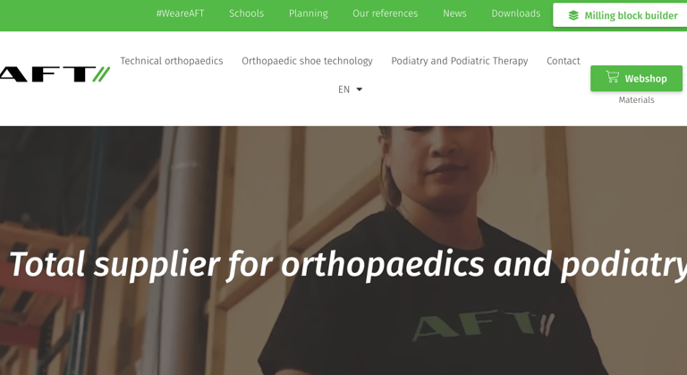
Task: Select the EN language label
Action: pyautogui.click(x=343, y=89)
